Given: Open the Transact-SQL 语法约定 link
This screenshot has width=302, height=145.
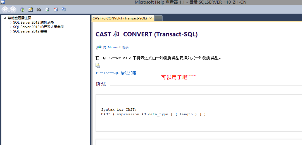Looking at the screenshot, I should click(x=116, y=73).
